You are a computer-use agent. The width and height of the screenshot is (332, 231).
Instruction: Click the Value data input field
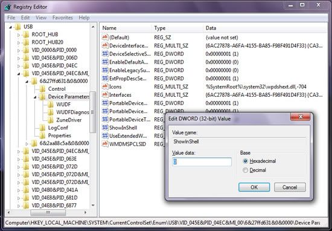point(202,162)
